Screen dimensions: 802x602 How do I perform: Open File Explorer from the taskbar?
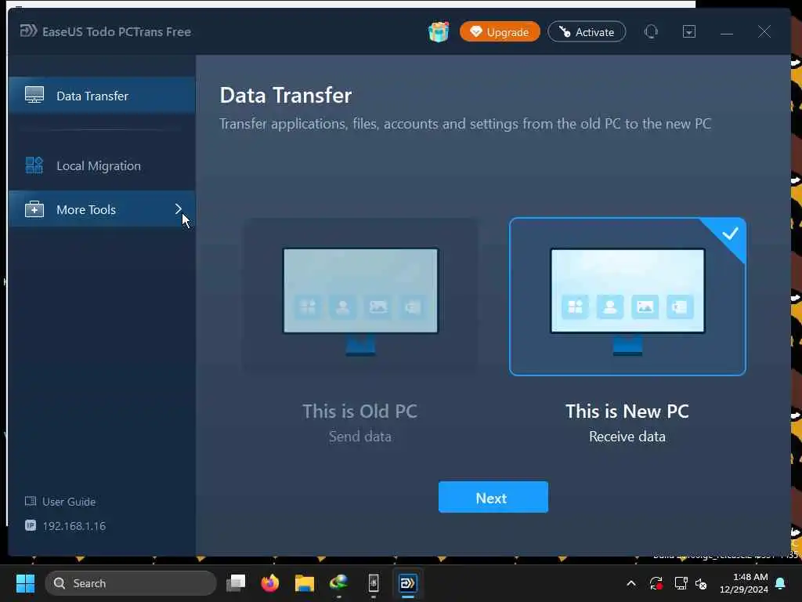tap(305, 583)
